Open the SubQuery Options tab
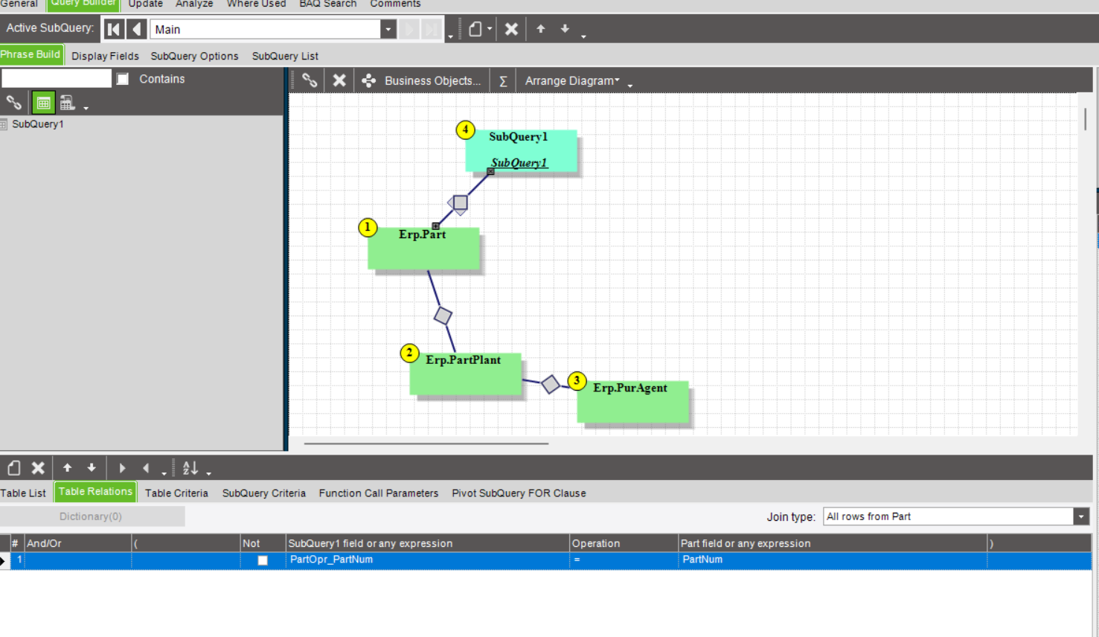The height and width of the screenshot is (637, 1099). tap(195, 56)
